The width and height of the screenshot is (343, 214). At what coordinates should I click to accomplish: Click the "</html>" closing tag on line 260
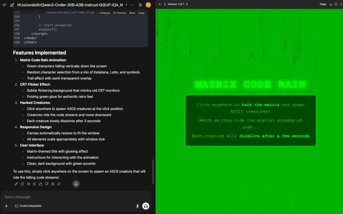point(30,42)
